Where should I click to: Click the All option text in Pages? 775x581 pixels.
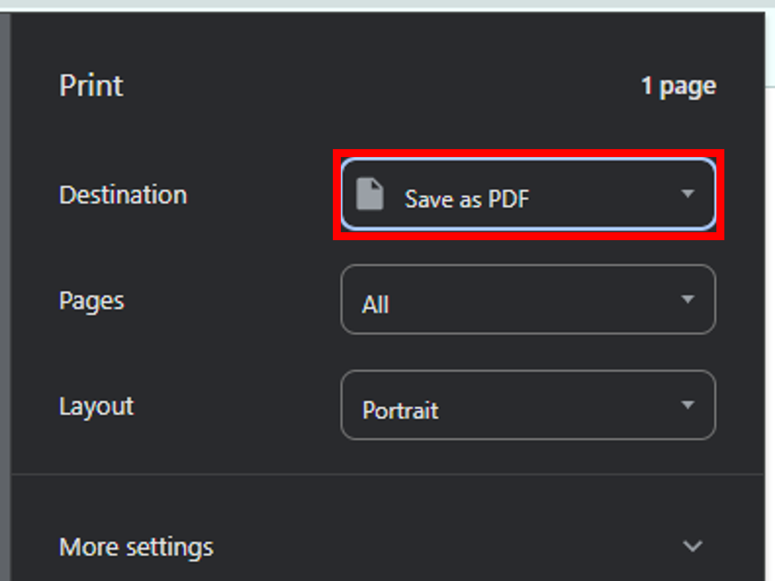pyautogui.click(x=376, y=305)
